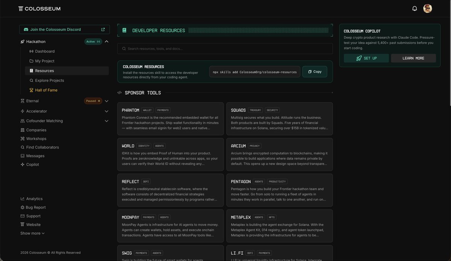451x261 pixels.
Task: Click the Resources book icon in sidebar
Action: point(32,71)
